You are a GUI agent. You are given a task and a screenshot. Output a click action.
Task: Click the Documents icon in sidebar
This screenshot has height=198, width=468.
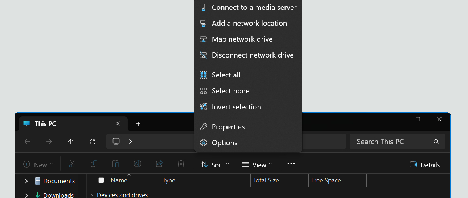38,181
